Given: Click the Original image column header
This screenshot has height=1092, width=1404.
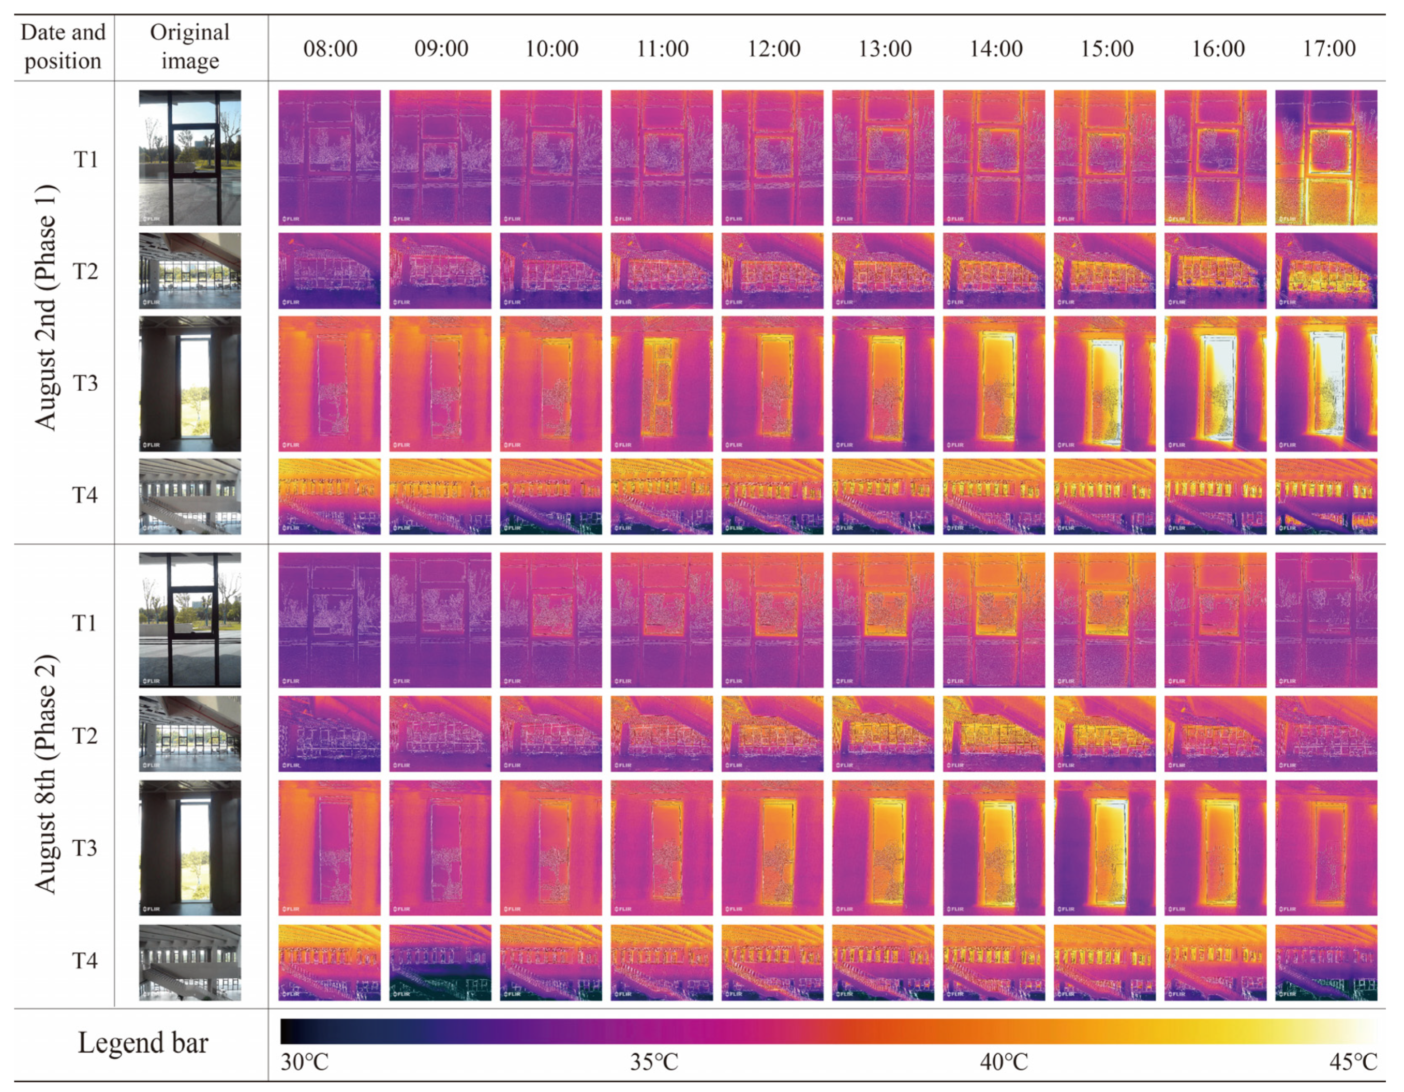Looking at the screenshot, I should click(x=190, y=46).
